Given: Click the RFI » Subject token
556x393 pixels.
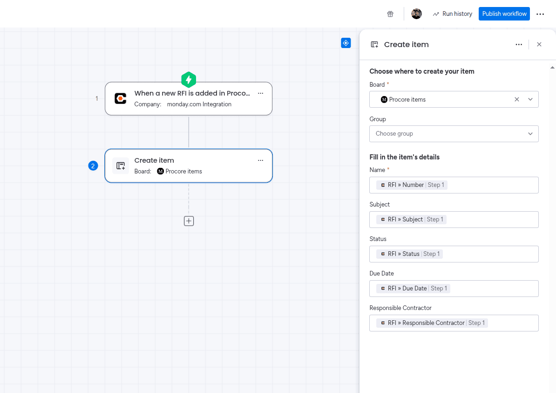Looking at the screenshot, I should coord(411,220).
